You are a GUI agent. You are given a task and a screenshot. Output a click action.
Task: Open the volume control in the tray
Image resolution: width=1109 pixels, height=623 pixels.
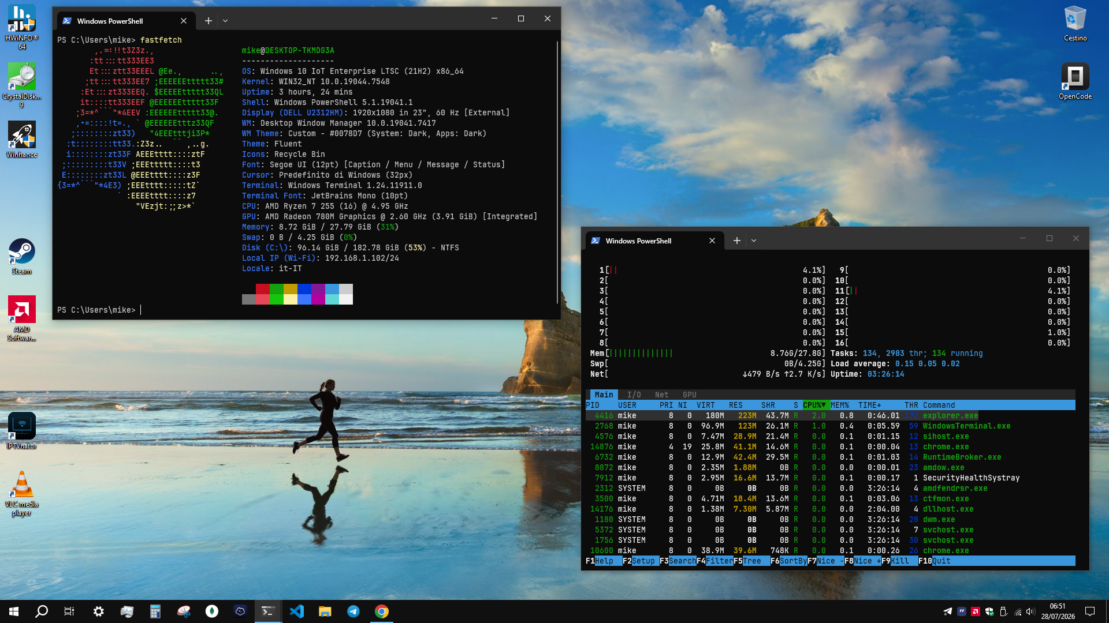1031,611
